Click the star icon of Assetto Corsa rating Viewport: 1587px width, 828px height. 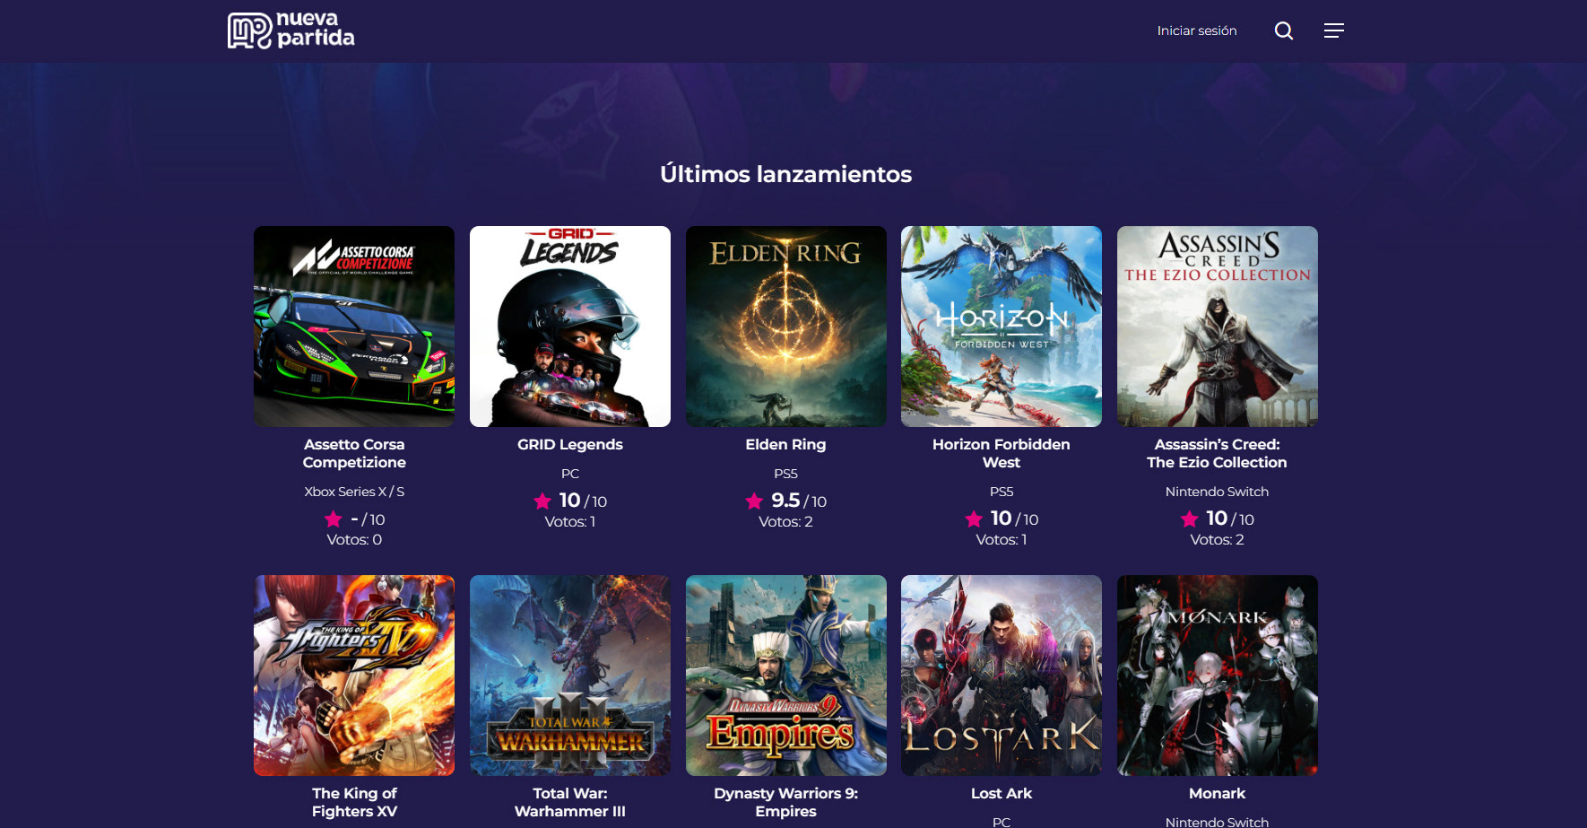pyautogui.click(x=334, y=519)
